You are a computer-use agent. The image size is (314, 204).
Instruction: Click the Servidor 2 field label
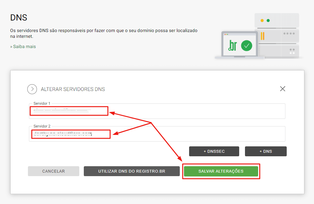click(x=42, y=126)
